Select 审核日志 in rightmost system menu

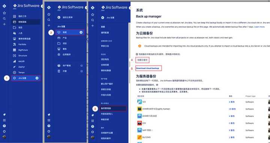tap(105, 46)
